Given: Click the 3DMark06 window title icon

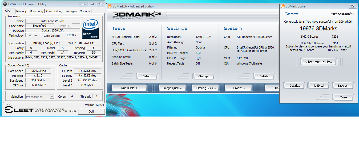Looking at the screenshot, I should click(x=110, y=6).
